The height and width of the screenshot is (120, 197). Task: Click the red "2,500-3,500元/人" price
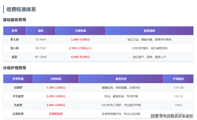click(x=80, y=48)
